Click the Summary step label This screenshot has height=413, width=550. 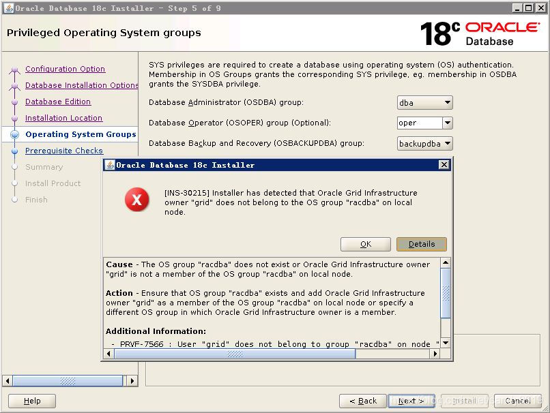[x=44, y=167]
